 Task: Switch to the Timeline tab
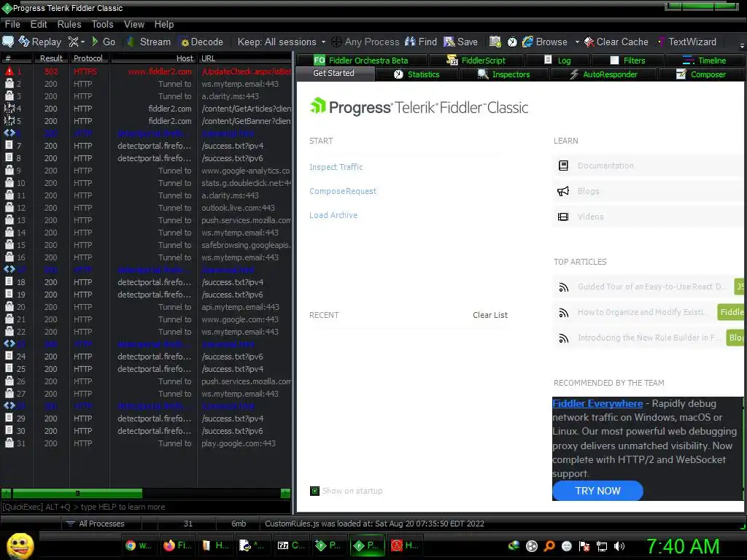pyautogui.click(x=705, y=61)
